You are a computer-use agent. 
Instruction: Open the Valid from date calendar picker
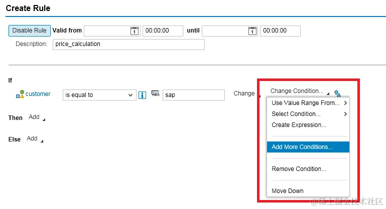tap(134, 31)
